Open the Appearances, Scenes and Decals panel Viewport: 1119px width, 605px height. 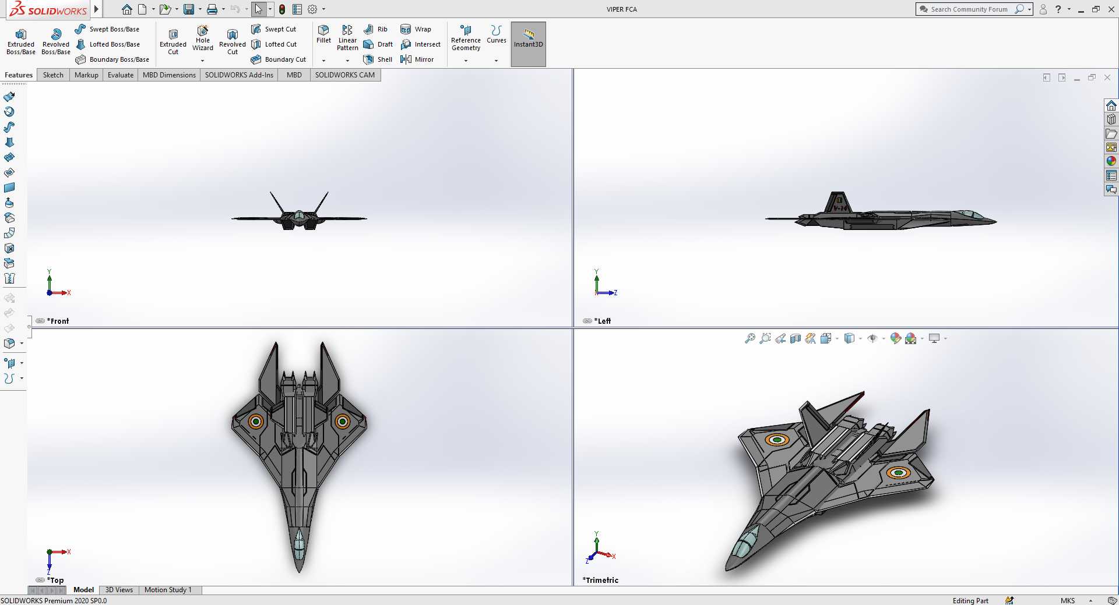click(x=1111, y=161)
